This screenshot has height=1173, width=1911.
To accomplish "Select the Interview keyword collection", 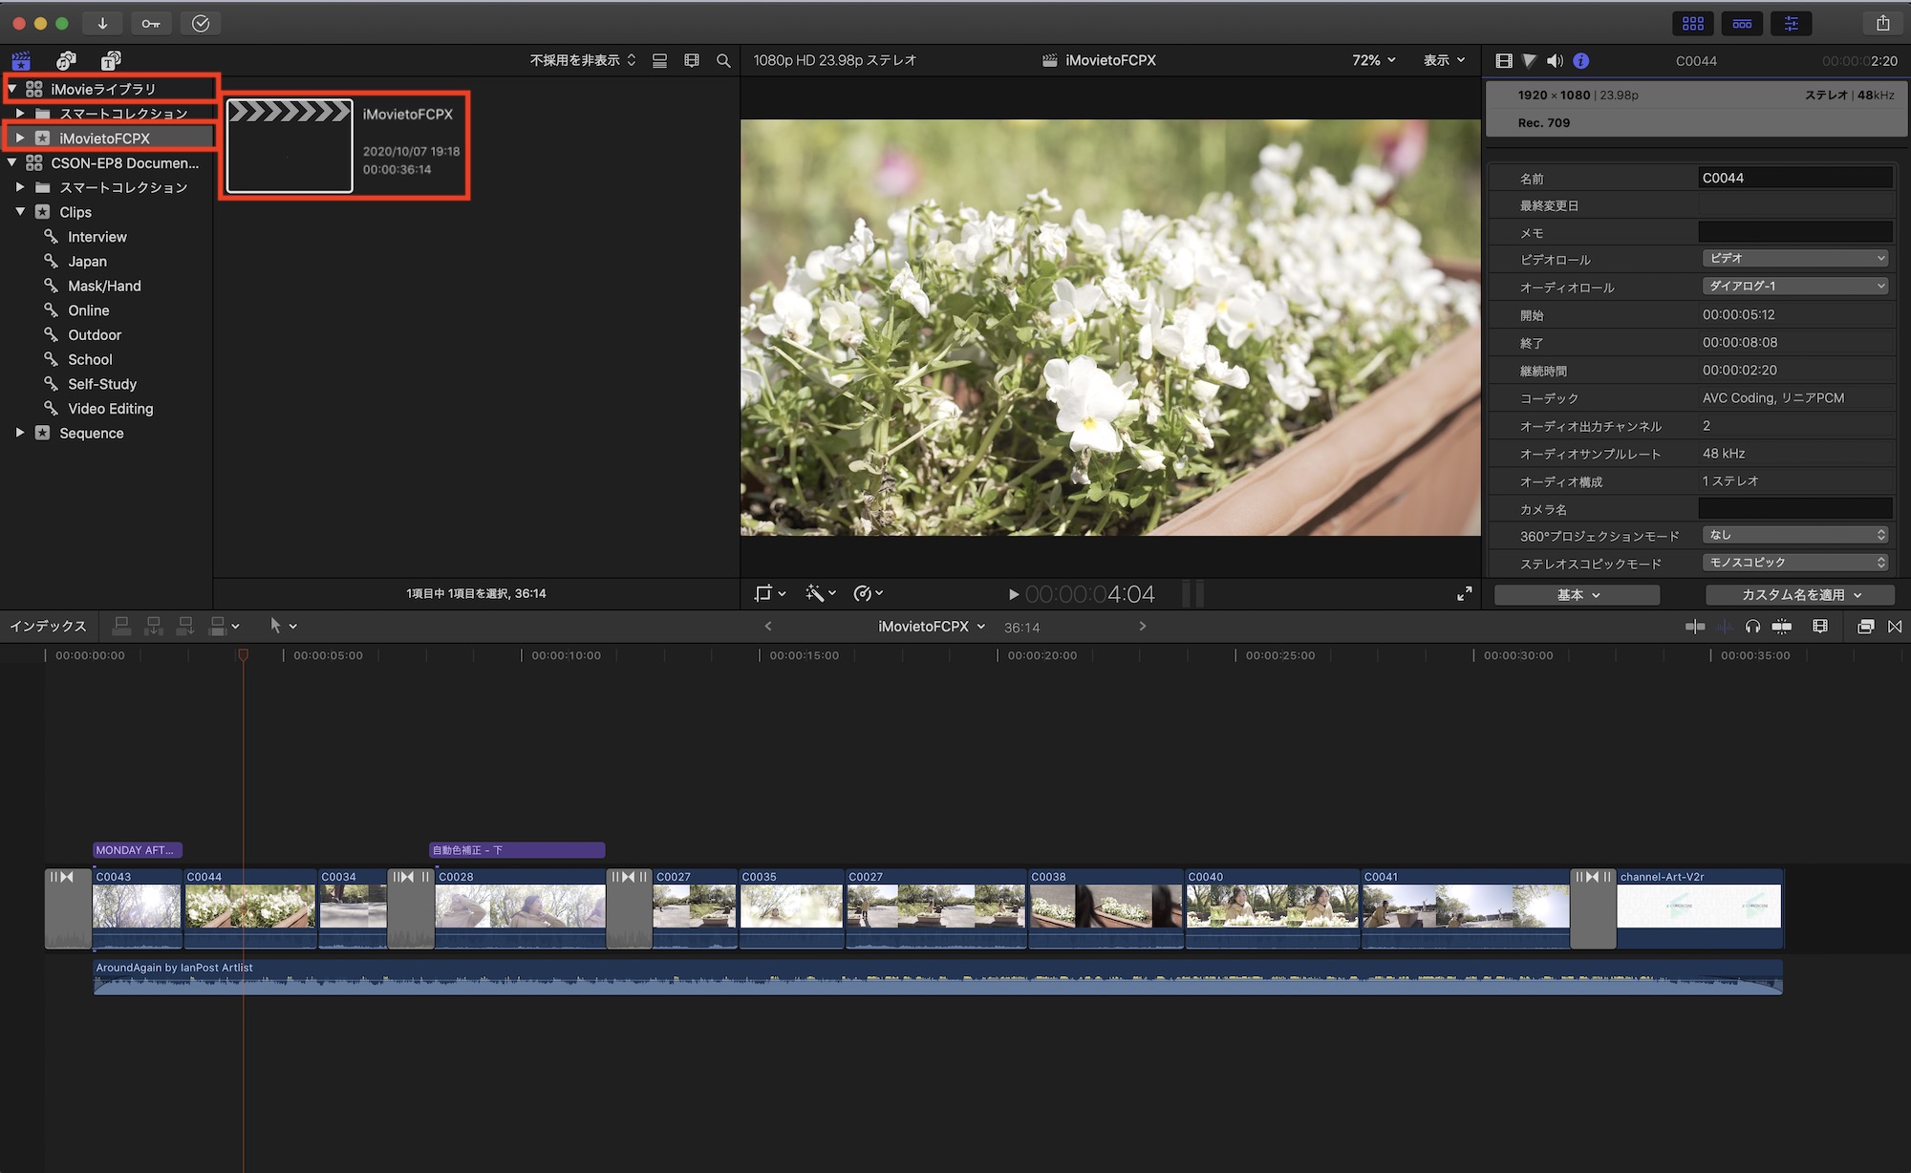I will (x=97, y=237).
